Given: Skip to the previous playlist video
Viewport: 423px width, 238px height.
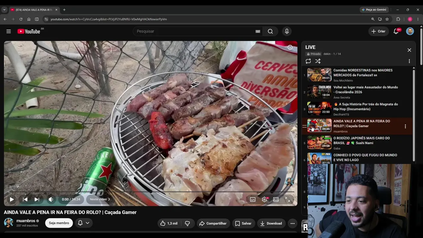Looking at the screenshot, I should 25,199.
